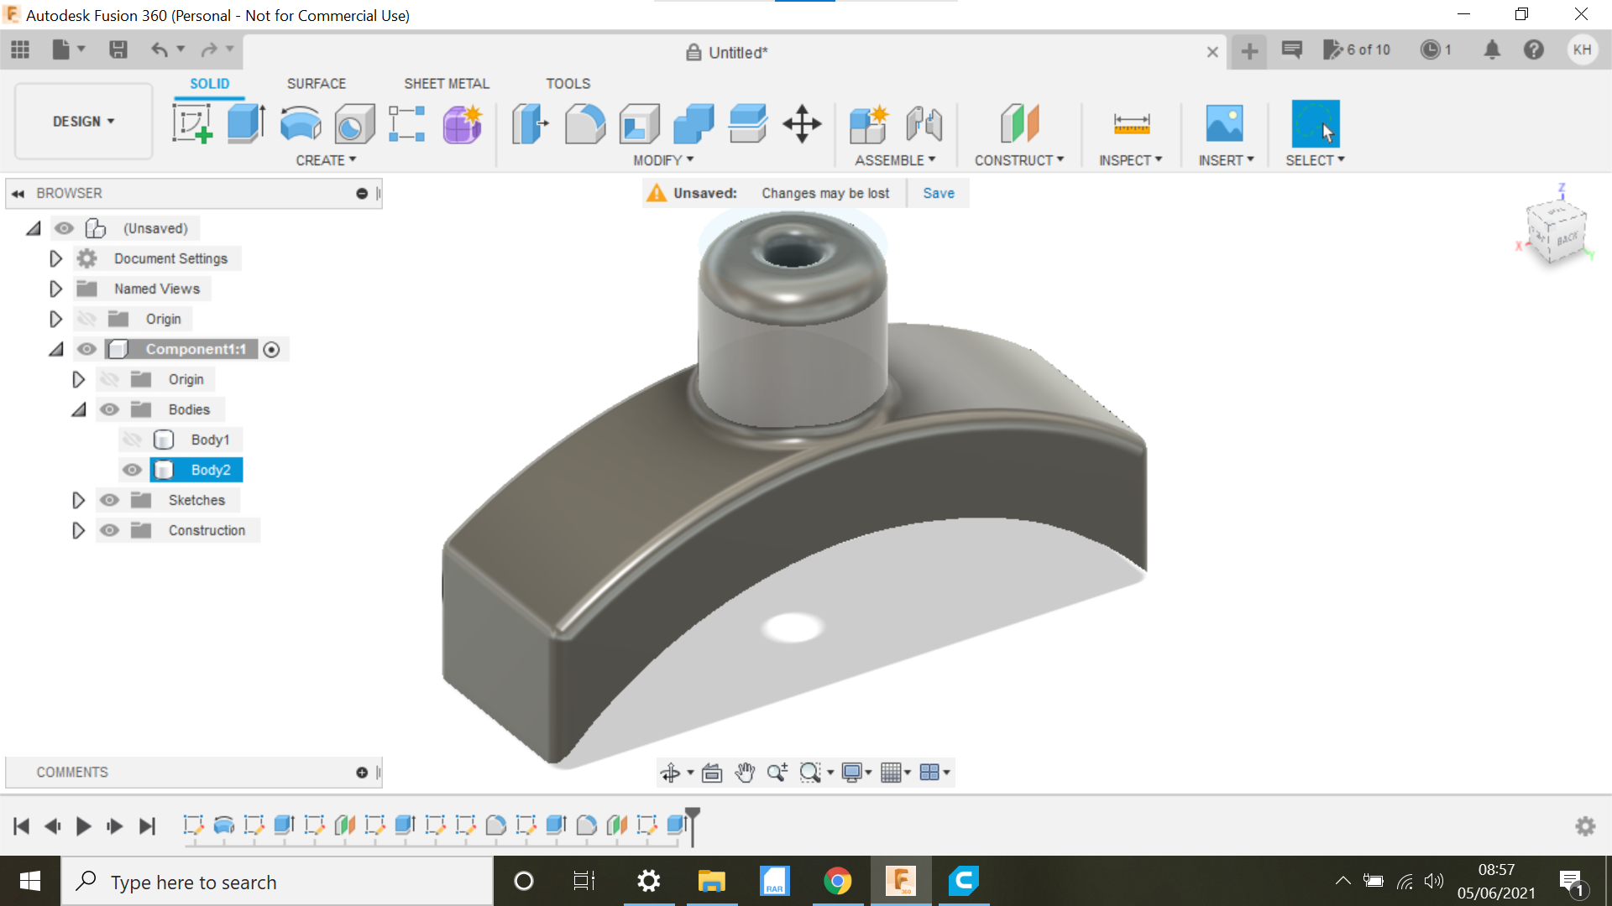Select the Create Sketch tool
The image size is (1612, 906).
(191, 123)
